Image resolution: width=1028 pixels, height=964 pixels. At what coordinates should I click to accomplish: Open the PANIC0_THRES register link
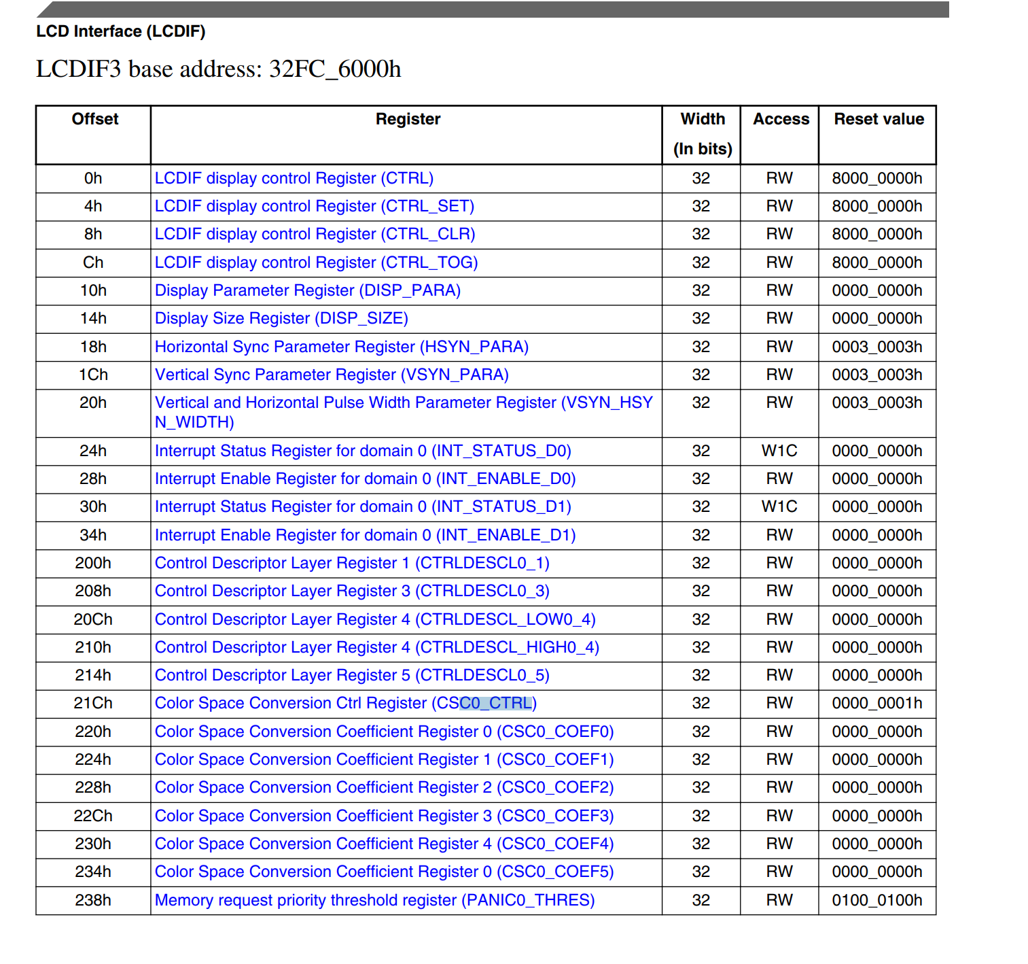pyautogui.click(x=374, y=899)
